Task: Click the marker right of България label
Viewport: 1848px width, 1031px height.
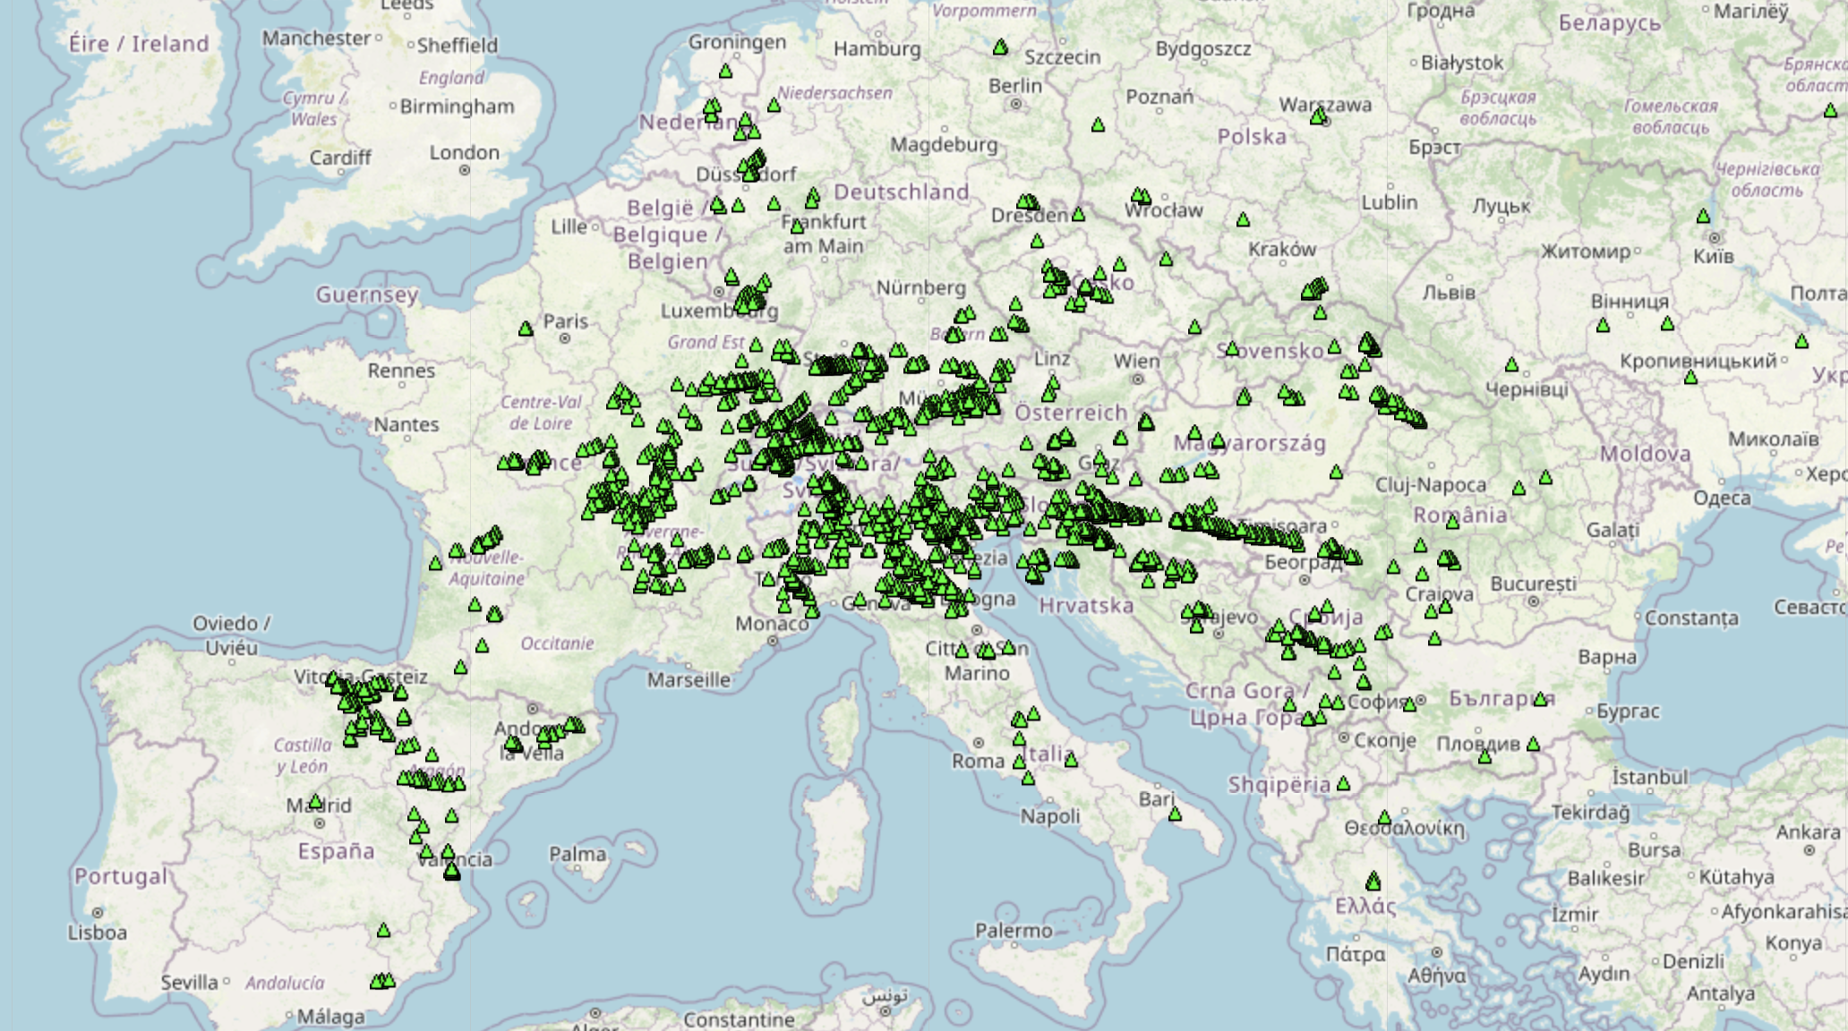Action: click(x=1540, y=699)
